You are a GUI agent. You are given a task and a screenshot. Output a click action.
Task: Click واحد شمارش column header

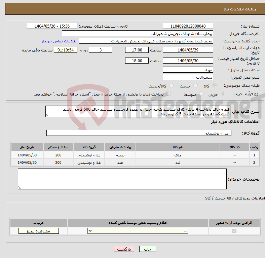[120, 147]
